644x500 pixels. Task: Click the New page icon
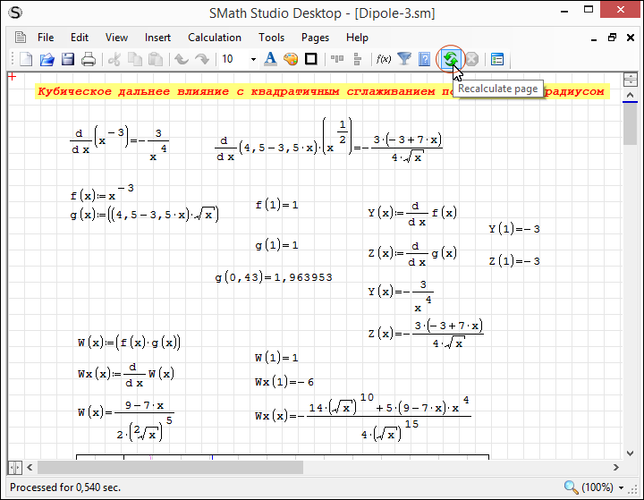point(26,60)
